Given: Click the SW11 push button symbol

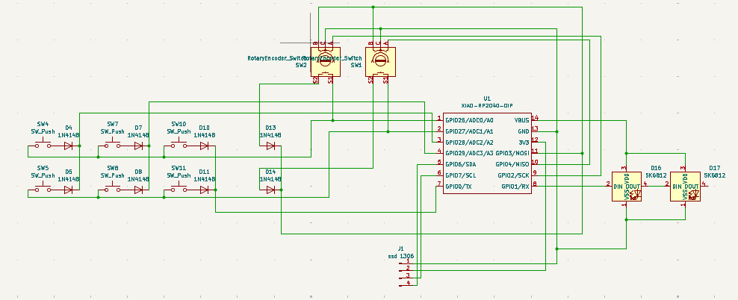Looking at the screenshot, I should [179, 189].
